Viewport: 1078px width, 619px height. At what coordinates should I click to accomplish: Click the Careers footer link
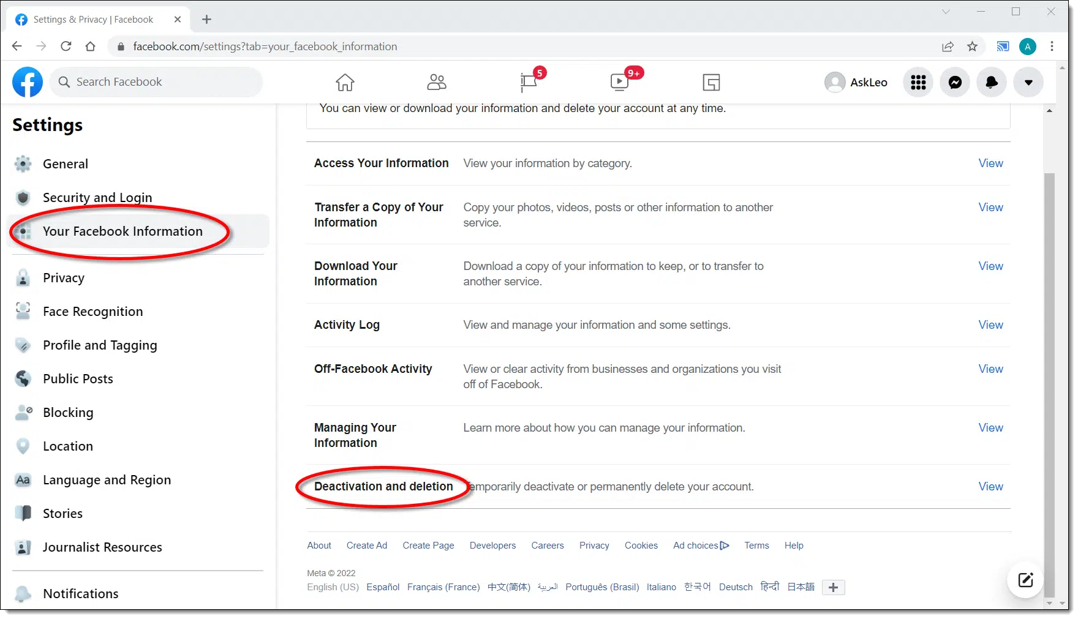tap(548, 546)
